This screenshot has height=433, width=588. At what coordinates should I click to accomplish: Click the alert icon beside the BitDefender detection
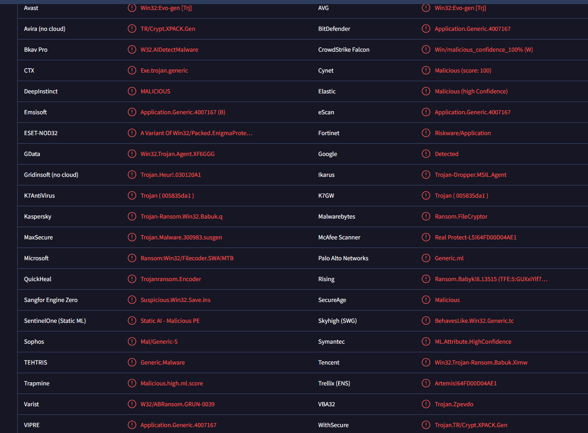(x=426, y=29)
